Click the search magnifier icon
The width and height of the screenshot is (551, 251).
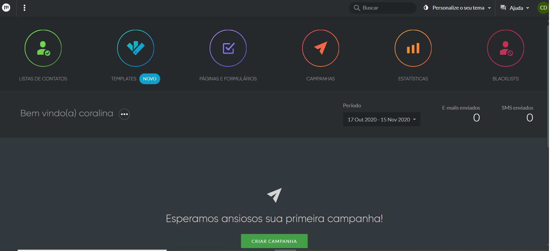357,8
